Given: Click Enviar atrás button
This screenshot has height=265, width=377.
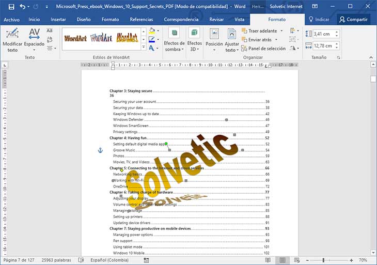Looking at the screenshot, I should coord(257,39).
